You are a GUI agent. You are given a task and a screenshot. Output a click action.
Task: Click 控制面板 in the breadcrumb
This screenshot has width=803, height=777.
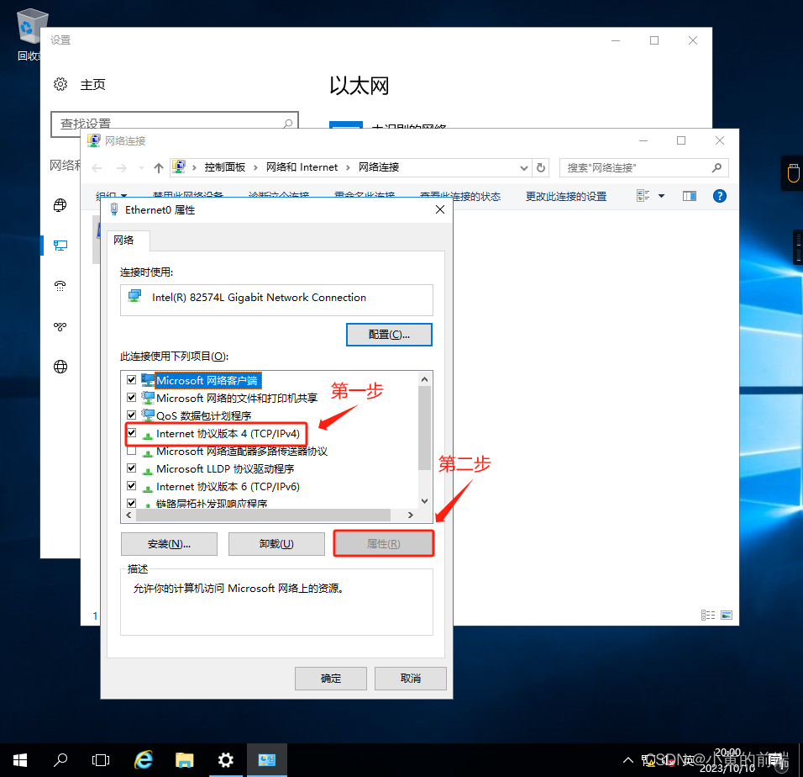coord(225,167)
